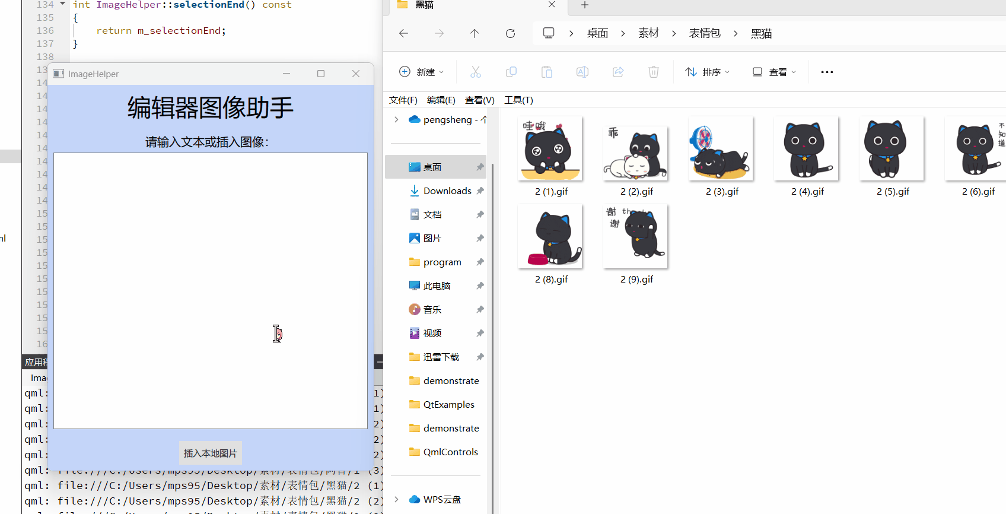Expand the chevron after 桌面 in path
Viewport: 1006px width, 514px height.
623,33
